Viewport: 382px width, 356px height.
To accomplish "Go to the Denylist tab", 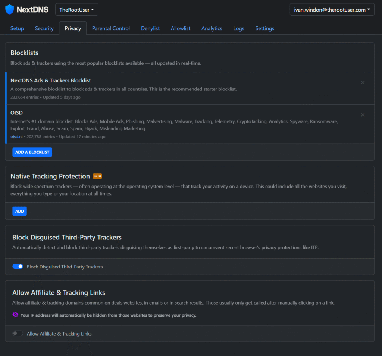I will (x=150, y=28).
